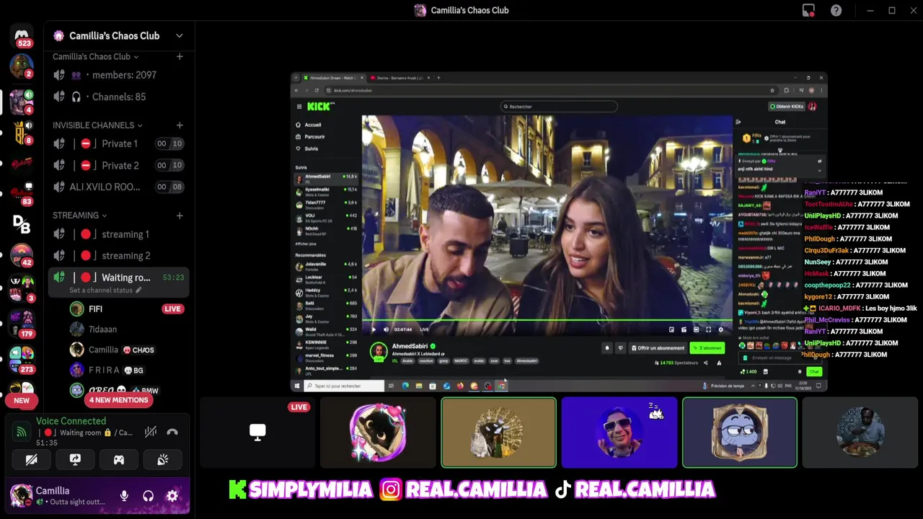Click Edge icon on streamed taskbar

pos(405,386)
